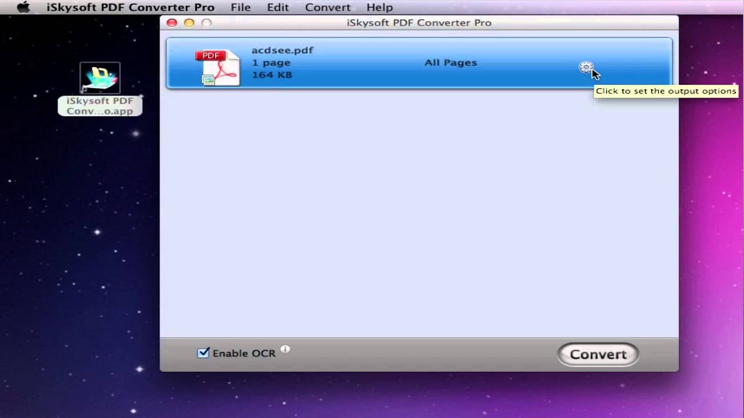
Task: Click the PDF file icon for acdsee.pdf
Action: pos(219,67)
